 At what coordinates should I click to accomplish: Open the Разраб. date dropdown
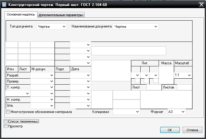81,75
